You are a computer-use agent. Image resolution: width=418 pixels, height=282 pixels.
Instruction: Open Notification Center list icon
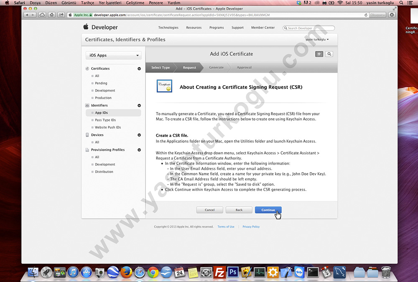click(410, 3)
